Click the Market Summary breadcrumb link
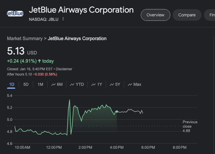 pyautogui.click(x=25, y=38)
